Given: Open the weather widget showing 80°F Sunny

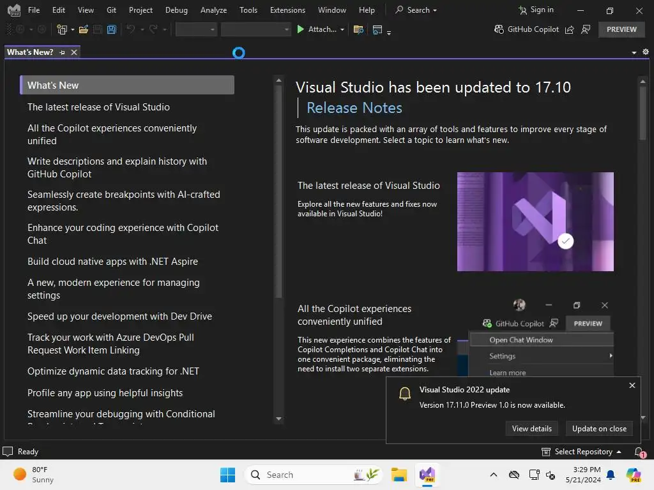Looking at the screenshot, I should (x=33, y=475).
